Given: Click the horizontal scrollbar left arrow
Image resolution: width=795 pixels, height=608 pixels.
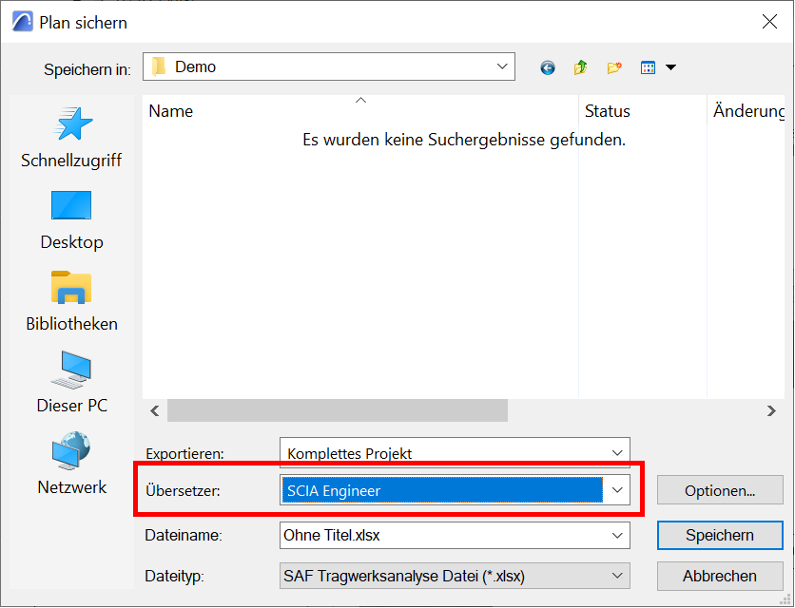Looking at the screenshot, I should point(155,410).
